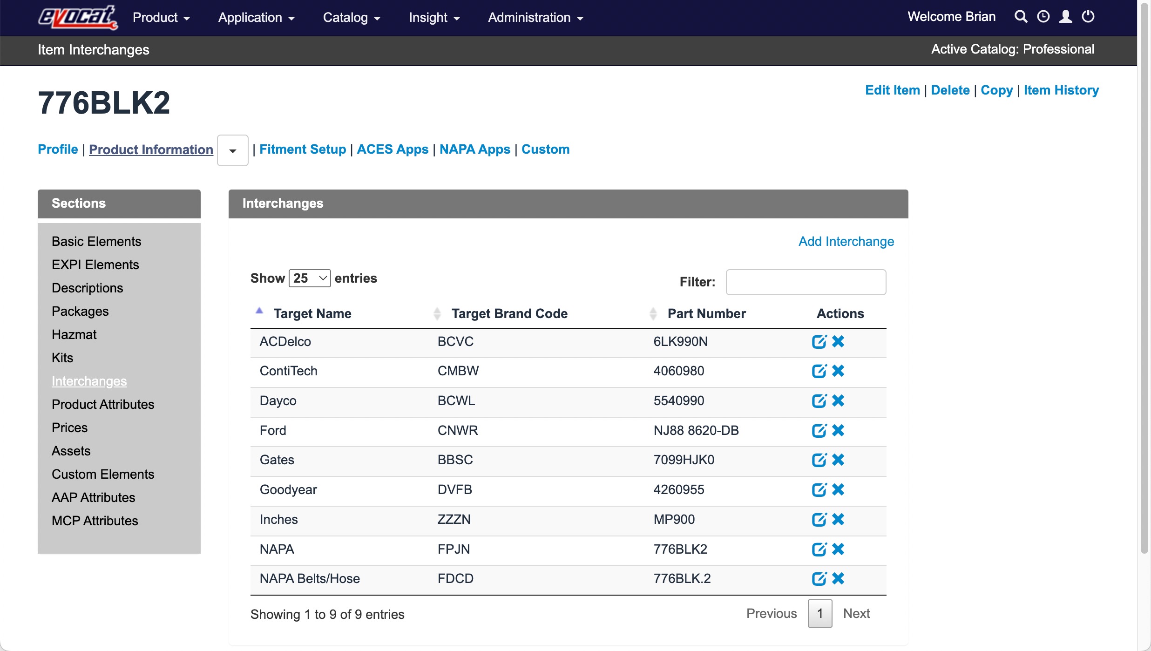Image resolution: width=1151 pixels, height=651 pixels.
Task: Delete the Inches interchange row
Action: [x=838, y=519]
